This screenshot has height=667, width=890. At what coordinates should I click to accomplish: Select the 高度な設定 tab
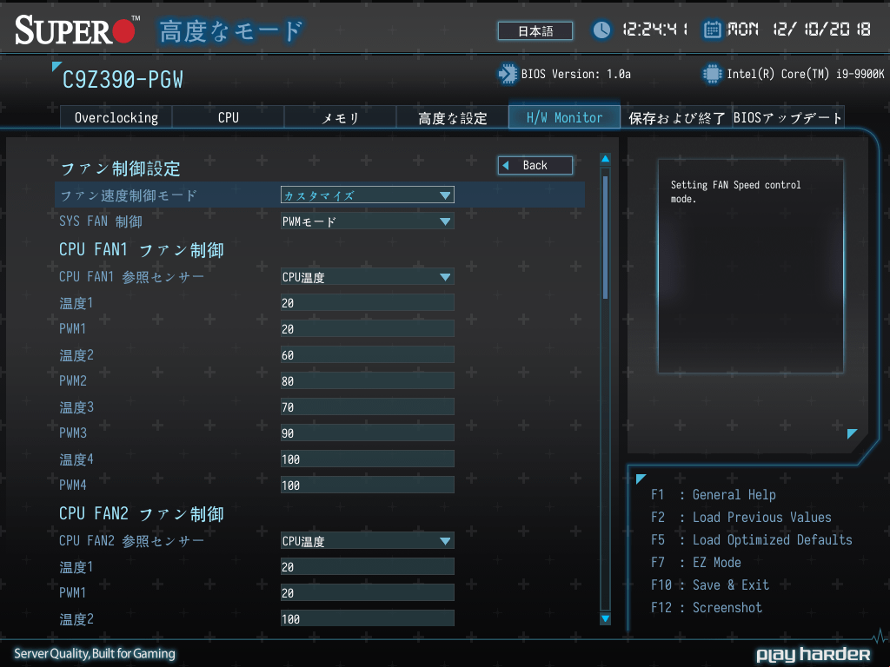coord(452,117)
